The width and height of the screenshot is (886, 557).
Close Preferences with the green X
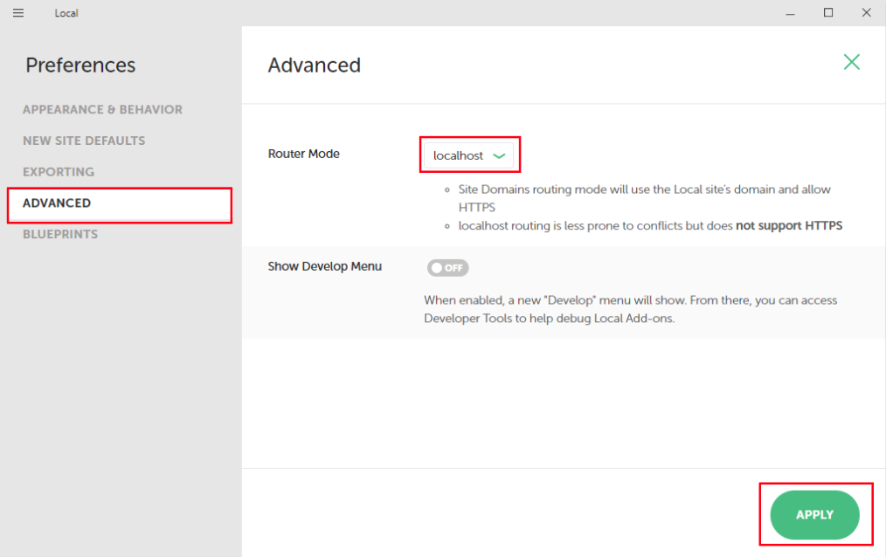852,62
